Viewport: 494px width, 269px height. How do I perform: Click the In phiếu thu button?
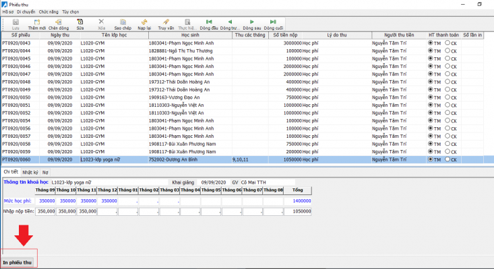point(18,262)
